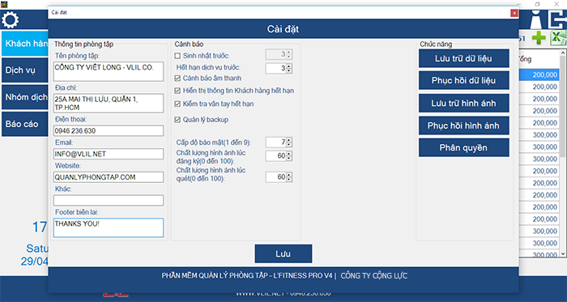Click the Excel export icon
The width and height of the screenshot is (567, 302).
pyautogui.click(x=558, y=38)
